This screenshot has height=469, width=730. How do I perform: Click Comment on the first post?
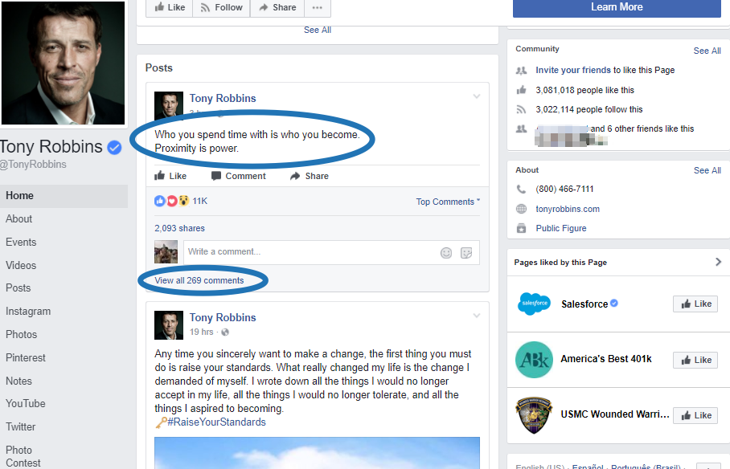click(238, 176)
